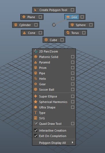Open the Cone option box
Screen dimensions: 105x153
pos(40,33)
